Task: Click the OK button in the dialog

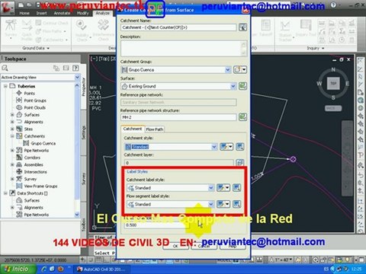Action: (175, 246)
